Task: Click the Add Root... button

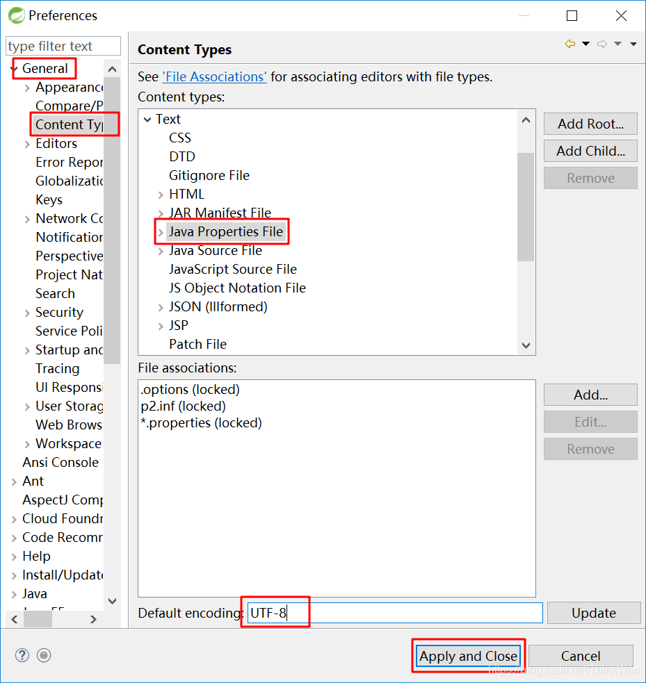Action: tap(590, 124)
